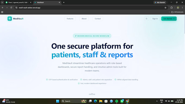185x104 pixels.
Task: Open the Get Help taskbar icon
Action: [x=111, y=101]
